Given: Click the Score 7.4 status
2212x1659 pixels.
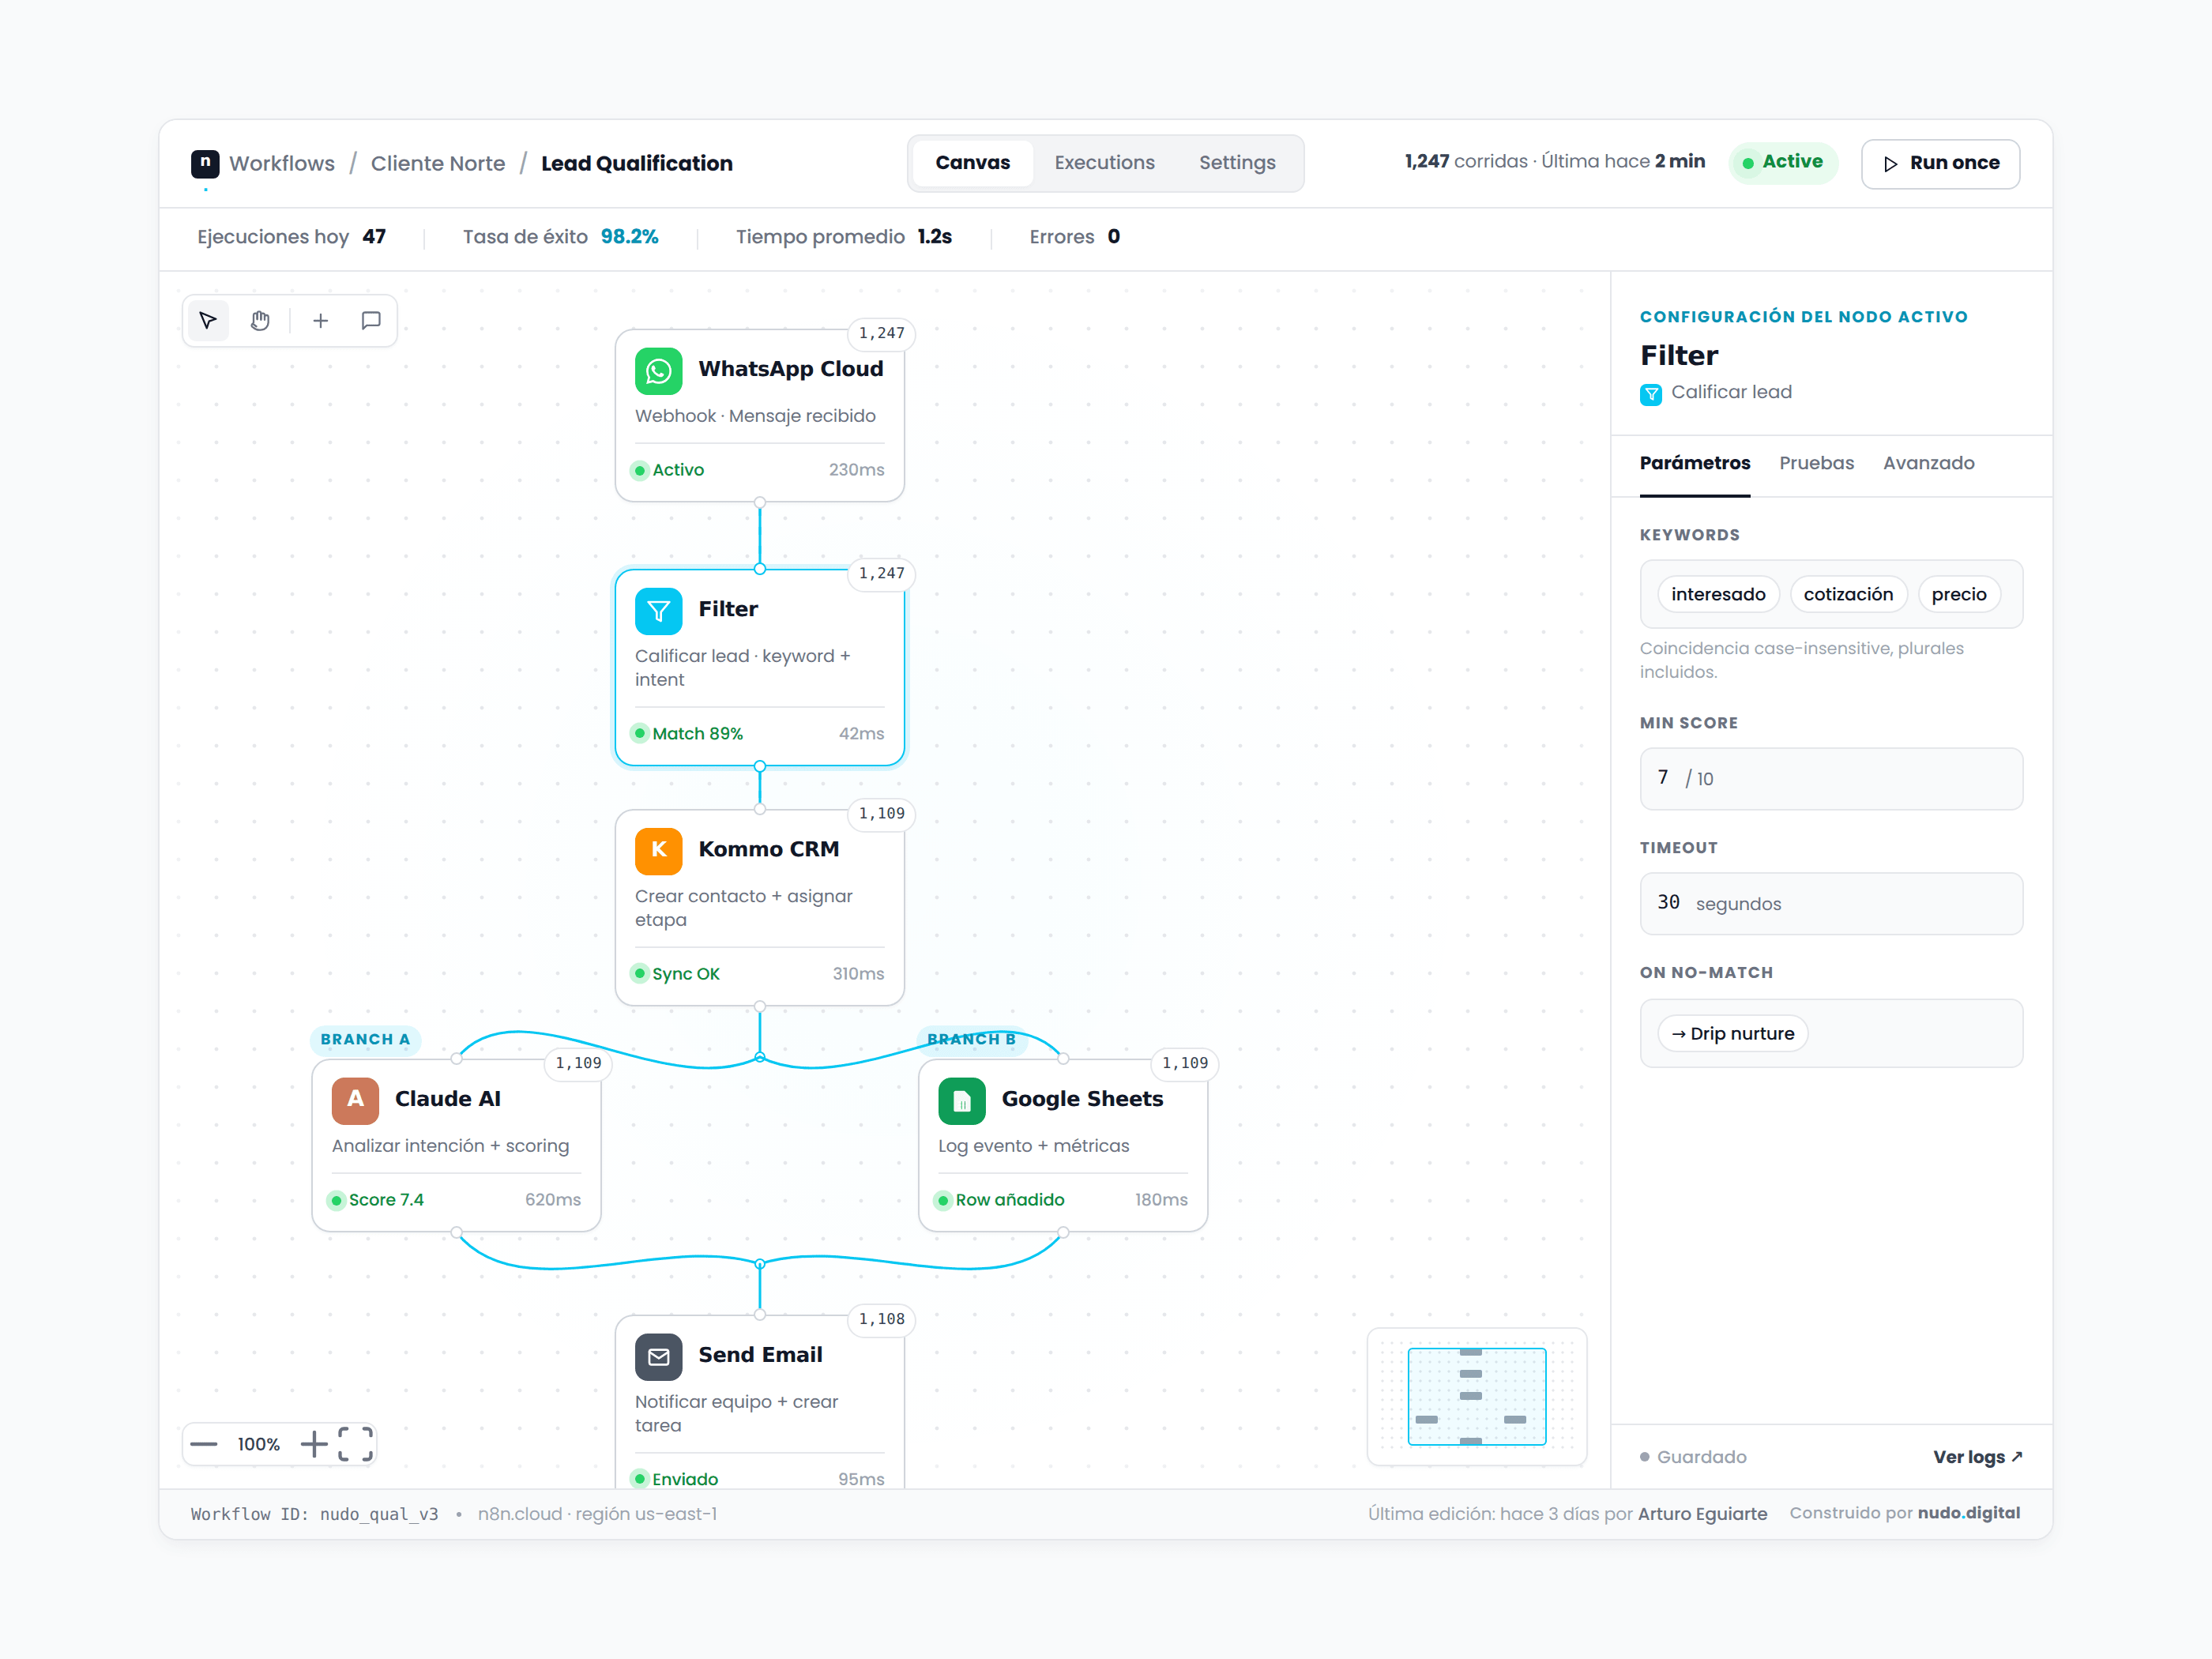Looking at the screenshot, I should (376, 1200).
